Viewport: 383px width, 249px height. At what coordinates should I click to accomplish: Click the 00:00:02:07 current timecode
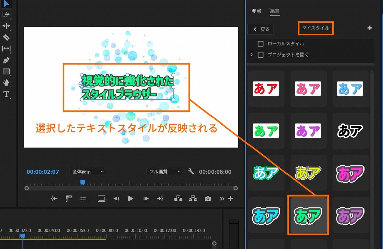tap(43, 172)
